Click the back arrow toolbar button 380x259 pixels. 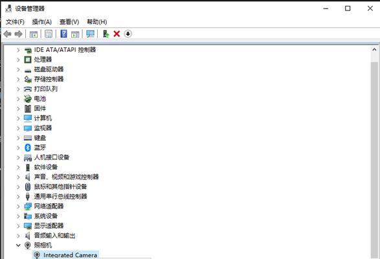pyautogui.click(x=8, y=34)
